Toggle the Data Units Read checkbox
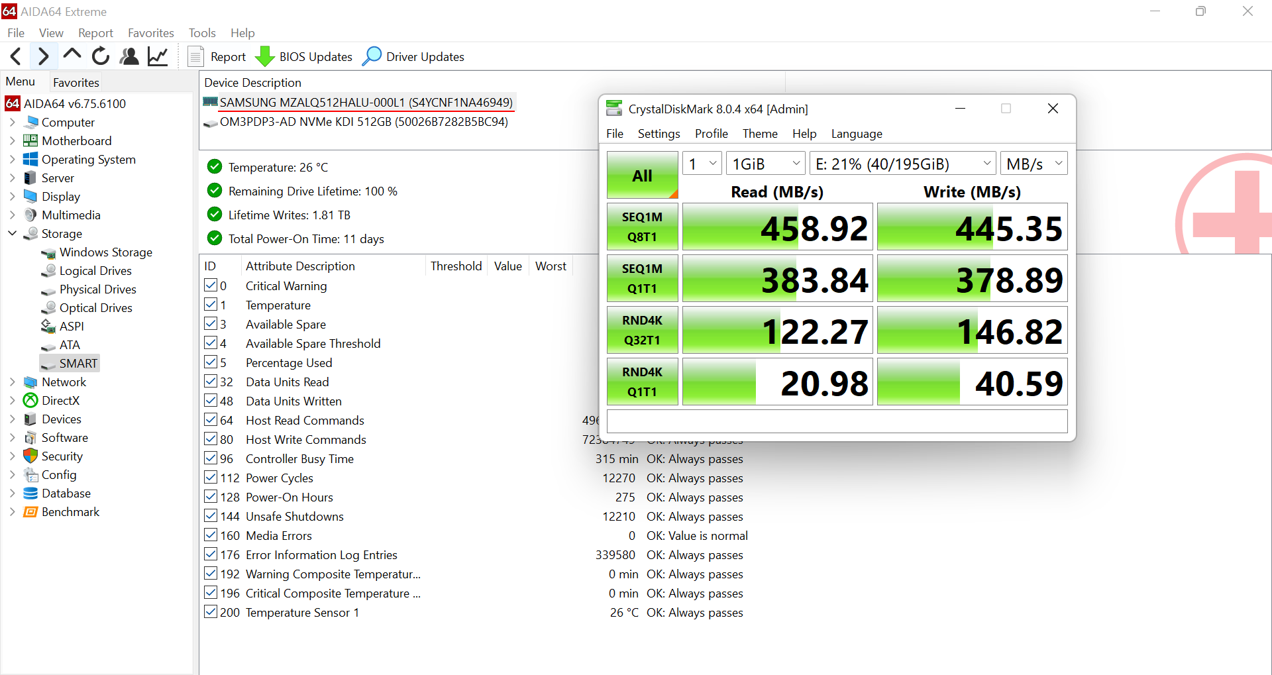The height and width of the screenshot is (675, 1272). [x=211, y=381]
